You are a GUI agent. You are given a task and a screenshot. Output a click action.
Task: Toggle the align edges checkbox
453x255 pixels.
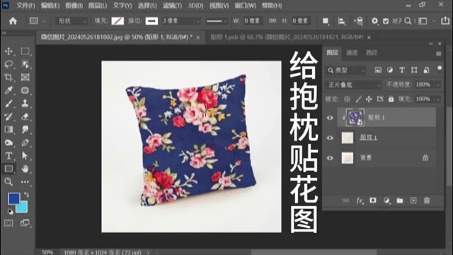(386, 21)
